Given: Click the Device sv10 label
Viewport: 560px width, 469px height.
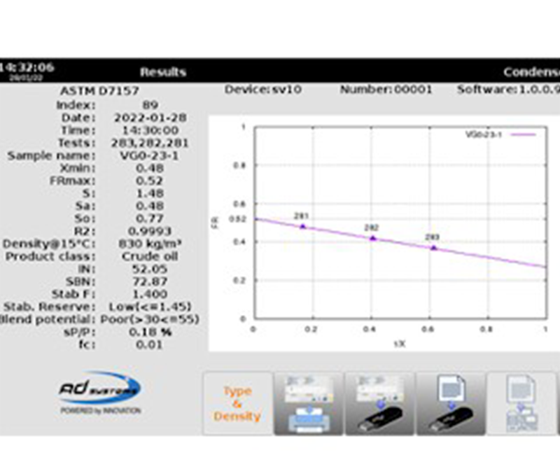Looking at the screenshot, I should coord(263,90).
